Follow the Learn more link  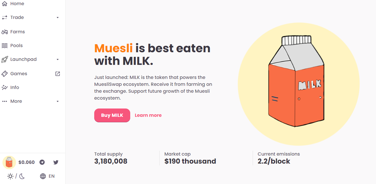(148, 115)
